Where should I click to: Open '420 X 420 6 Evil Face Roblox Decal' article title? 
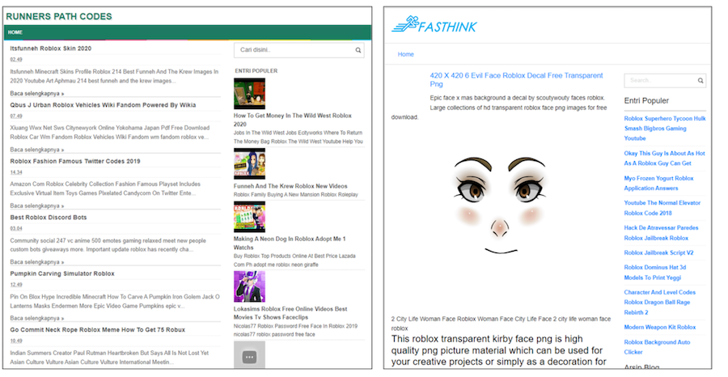coord(516,79)
